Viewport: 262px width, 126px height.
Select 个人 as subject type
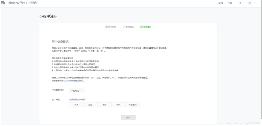point(76,105)
